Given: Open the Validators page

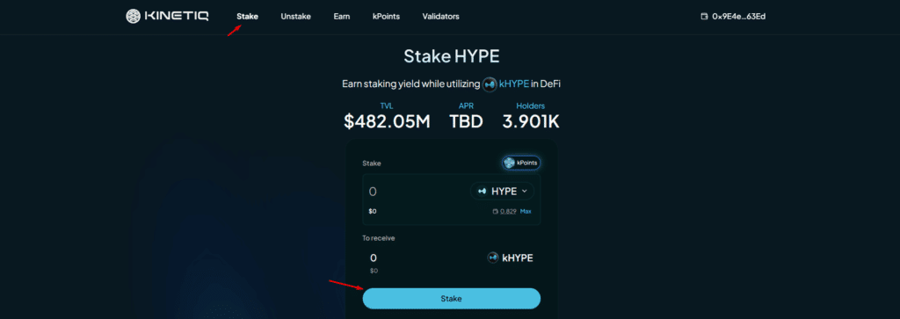Looking at the screenshot, I should 441,17.
